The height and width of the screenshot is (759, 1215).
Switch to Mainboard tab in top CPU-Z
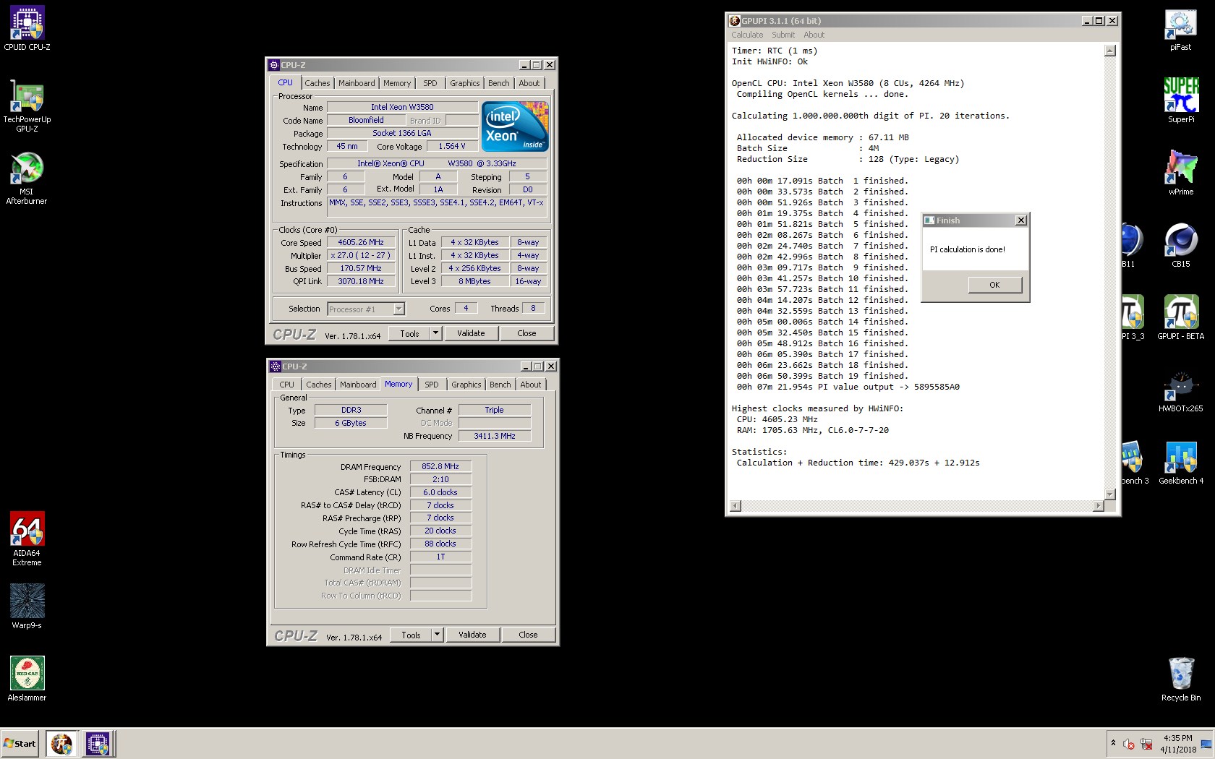(357, 83)
